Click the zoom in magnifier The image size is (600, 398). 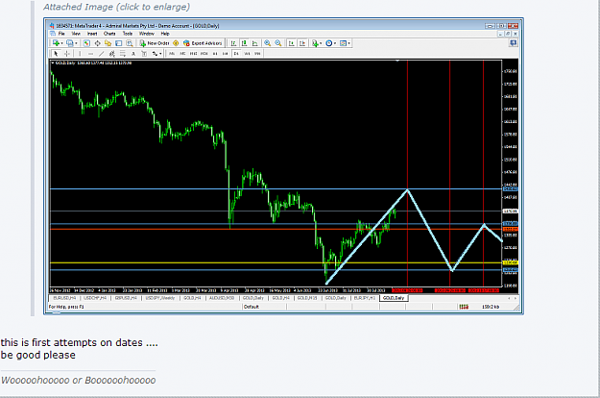(268, 43)
